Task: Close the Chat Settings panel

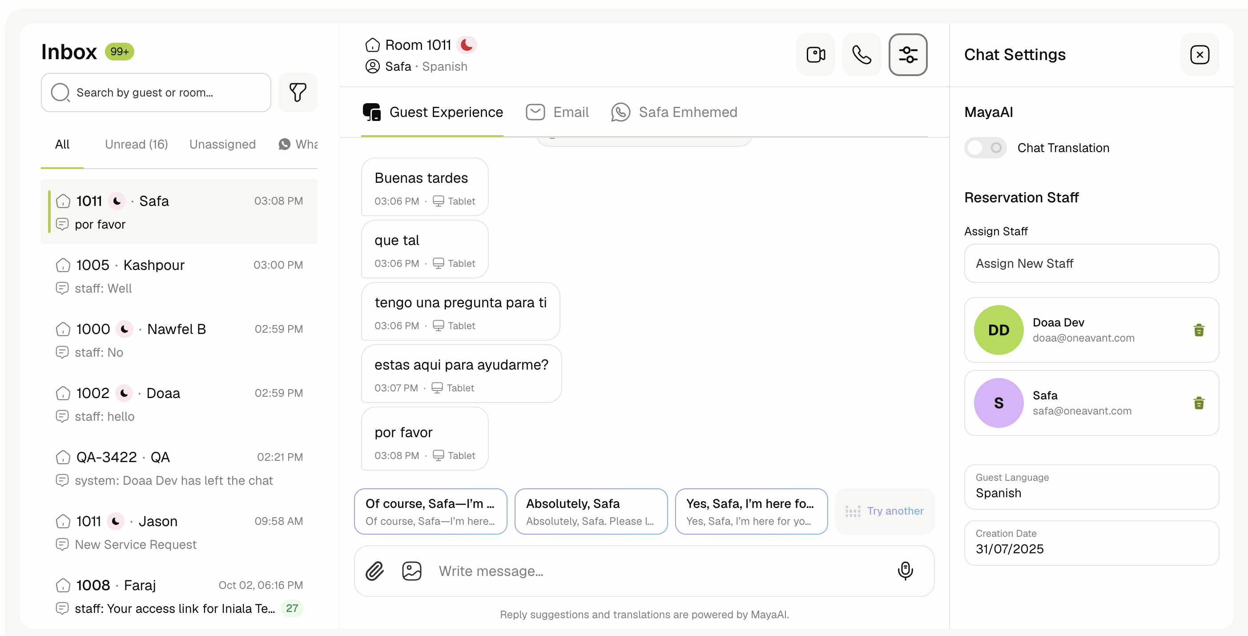Action: click(x=1200, y=55)
